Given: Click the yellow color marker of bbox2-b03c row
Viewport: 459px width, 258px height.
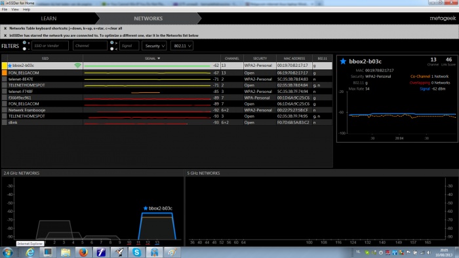Looking at the screenshot, I should (x=5, y=65).
